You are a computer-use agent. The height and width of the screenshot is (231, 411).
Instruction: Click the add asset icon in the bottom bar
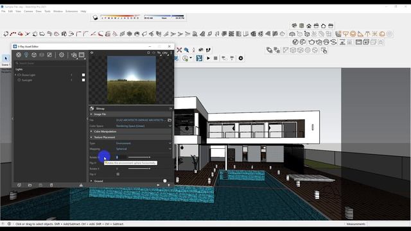click(x=19, y=185)
